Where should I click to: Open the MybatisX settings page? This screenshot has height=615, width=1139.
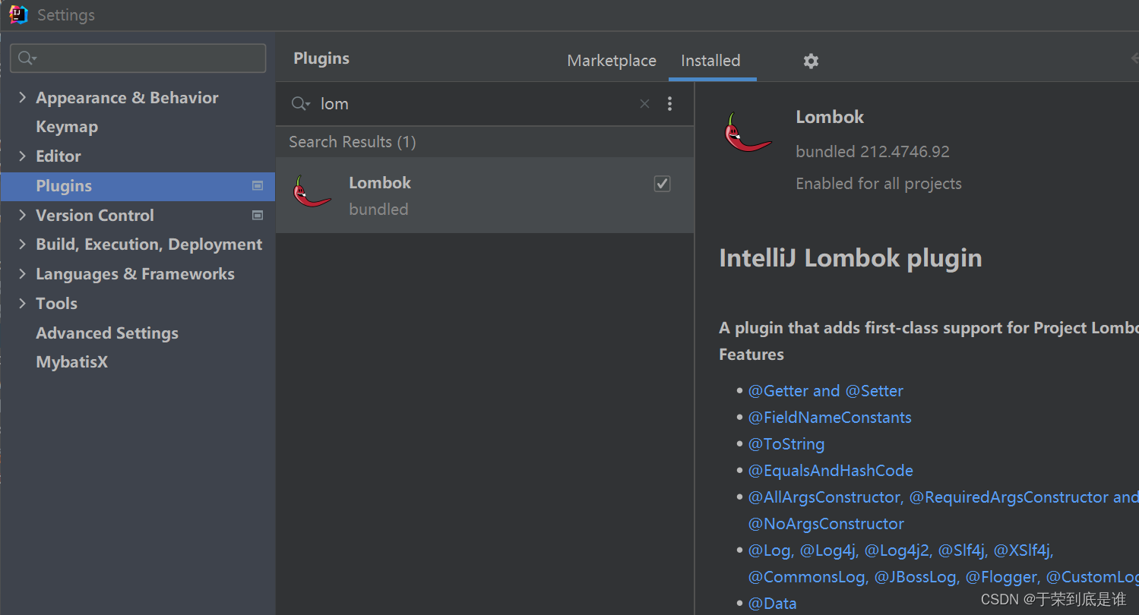72,362
